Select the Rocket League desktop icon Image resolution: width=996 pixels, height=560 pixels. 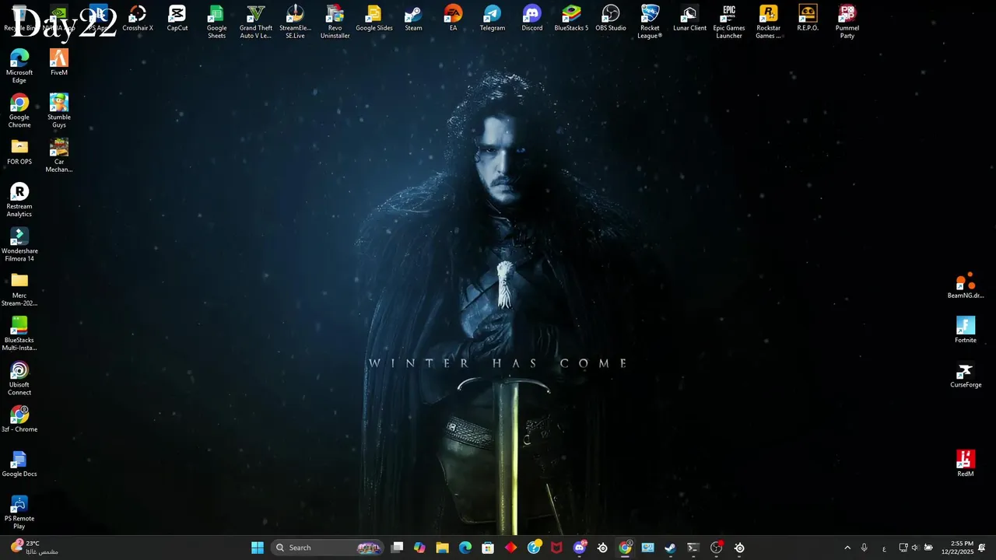(x=650, y=22)
